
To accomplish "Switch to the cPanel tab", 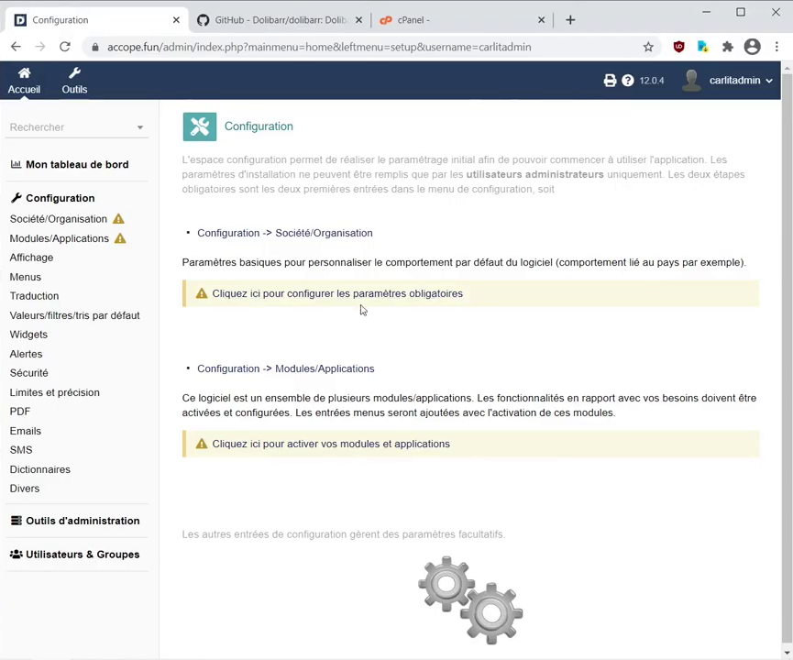I will [x=458, y=20].
